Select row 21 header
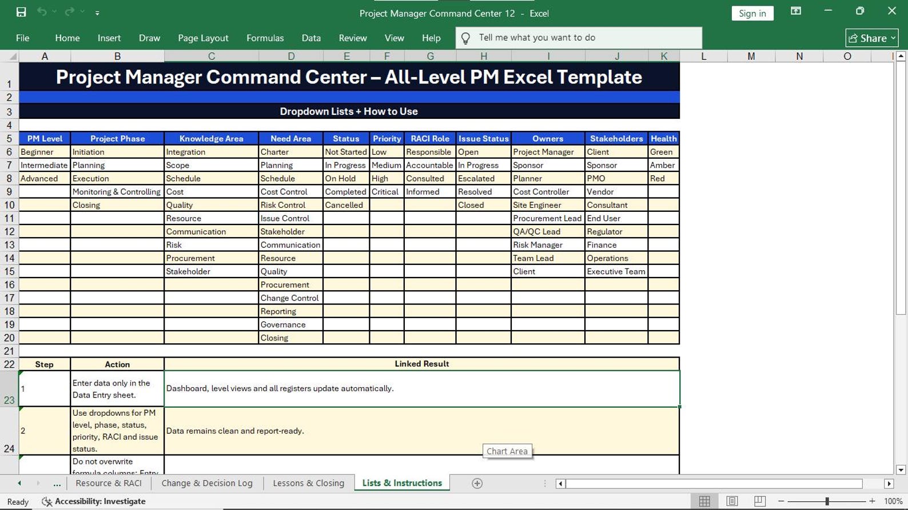The height and width of the screenshot is (510, 908). coord(9,351)
